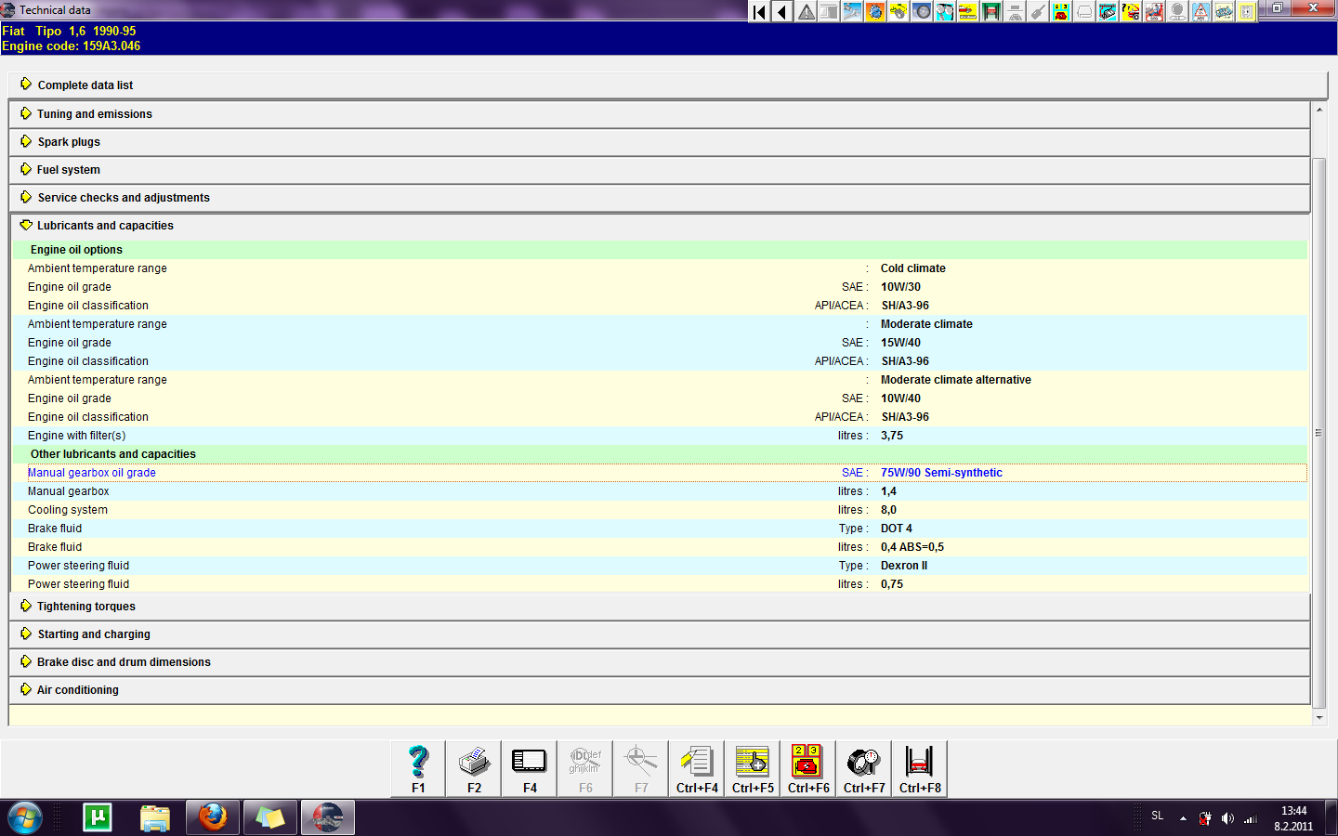
Task: Click the single back arrow toolbar icon
Action: point(782,11)
